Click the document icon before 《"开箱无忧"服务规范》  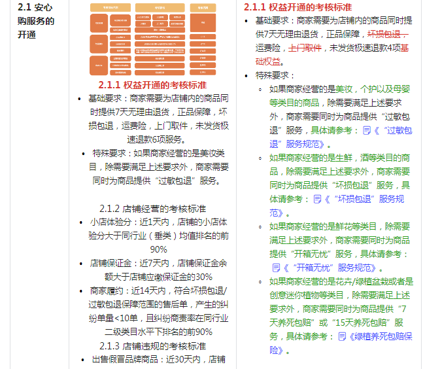(276, 267)
